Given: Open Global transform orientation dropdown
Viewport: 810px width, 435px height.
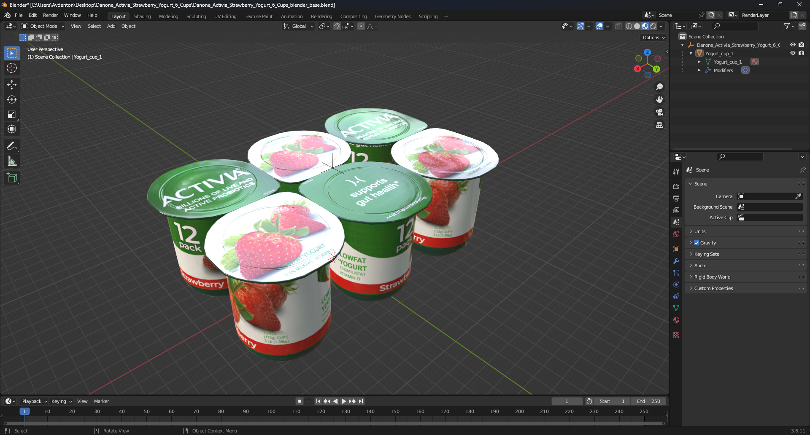Looking at the screenshot, I should pyautogui.click(x=299, y=26).
